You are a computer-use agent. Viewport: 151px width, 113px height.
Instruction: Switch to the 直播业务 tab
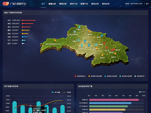tap(52, 4)
